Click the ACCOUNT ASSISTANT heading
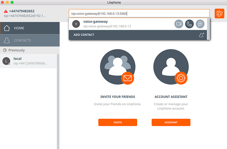The image size is (227, 149). (x=171, y=97)
